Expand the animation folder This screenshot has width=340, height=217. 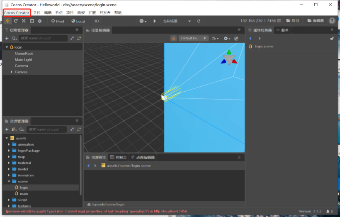(9, 144)
